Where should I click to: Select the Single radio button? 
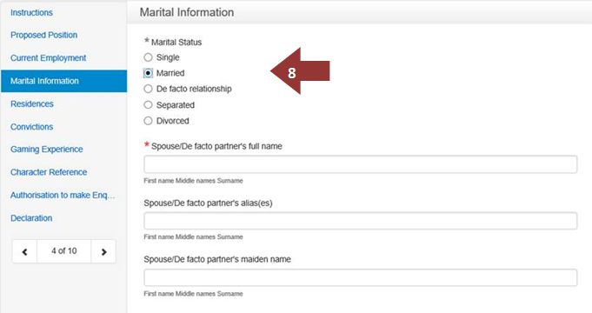click(x=148, y=57)
